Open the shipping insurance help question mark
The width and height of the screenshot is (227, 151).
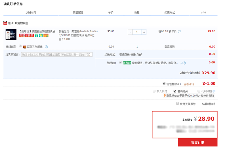[184, 63]
